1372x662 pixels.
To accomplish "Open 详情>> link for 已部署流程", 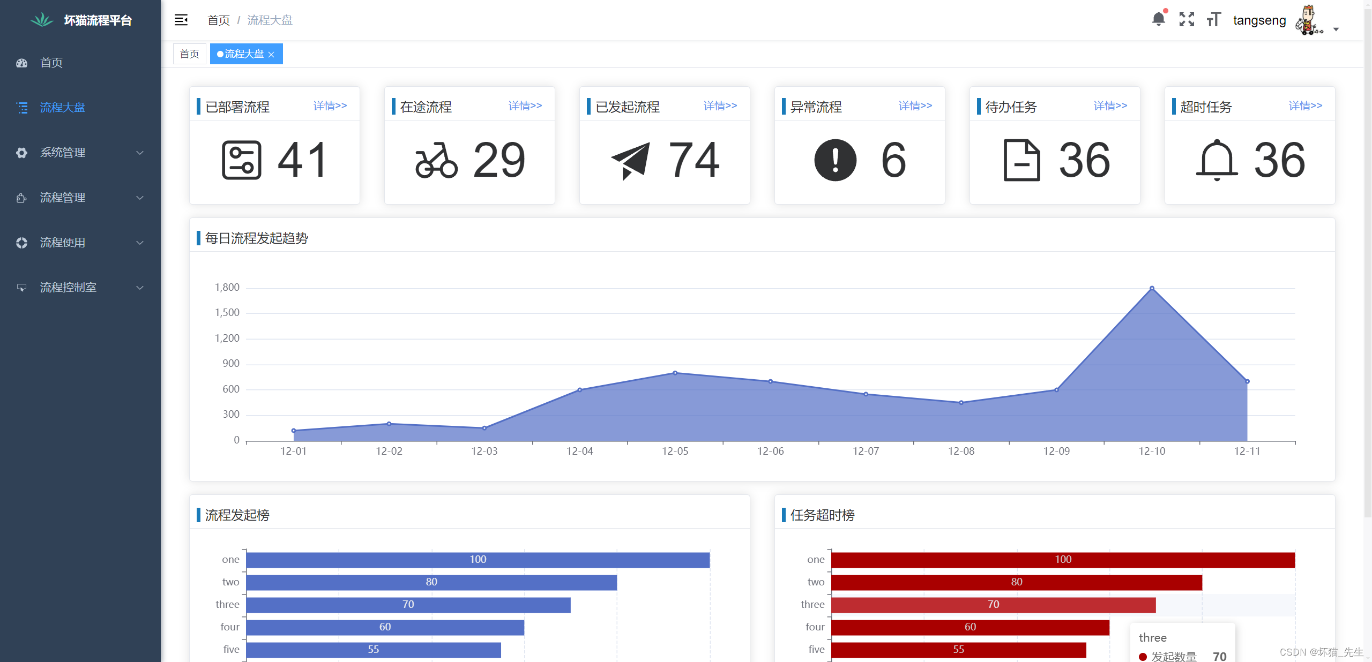I will (x=330, y=106).
